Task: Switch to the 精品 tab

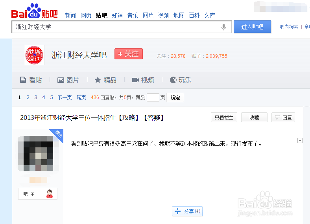Action: pyautogui.click(x=105, y=80)
